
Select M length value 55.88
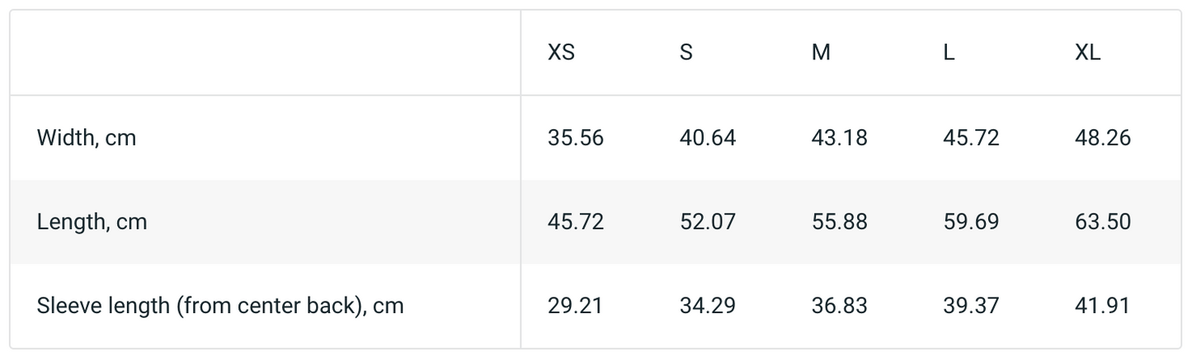[x=839, y=222]
